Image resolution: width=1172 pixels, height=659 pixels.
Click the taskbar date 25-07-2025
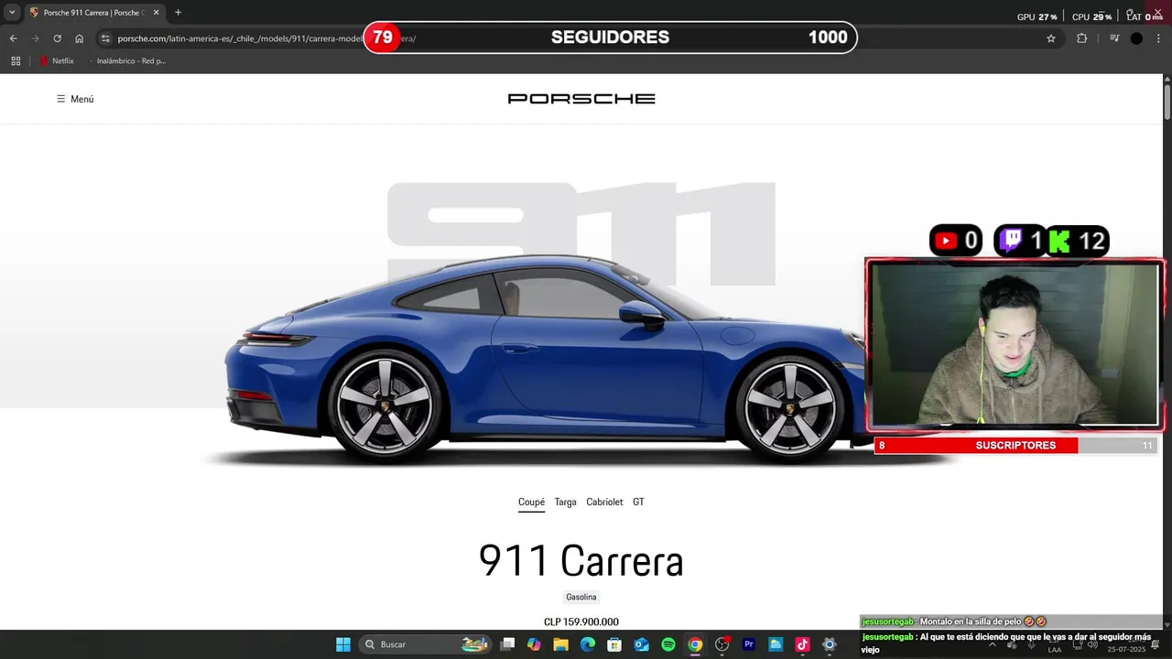[x=1125, y=649]
